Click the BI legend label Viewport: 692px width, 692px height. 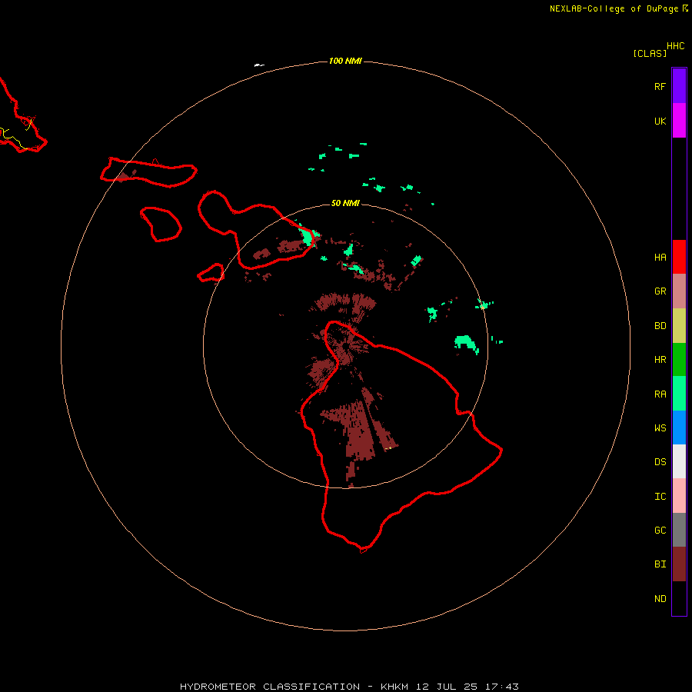coord(660,564)
